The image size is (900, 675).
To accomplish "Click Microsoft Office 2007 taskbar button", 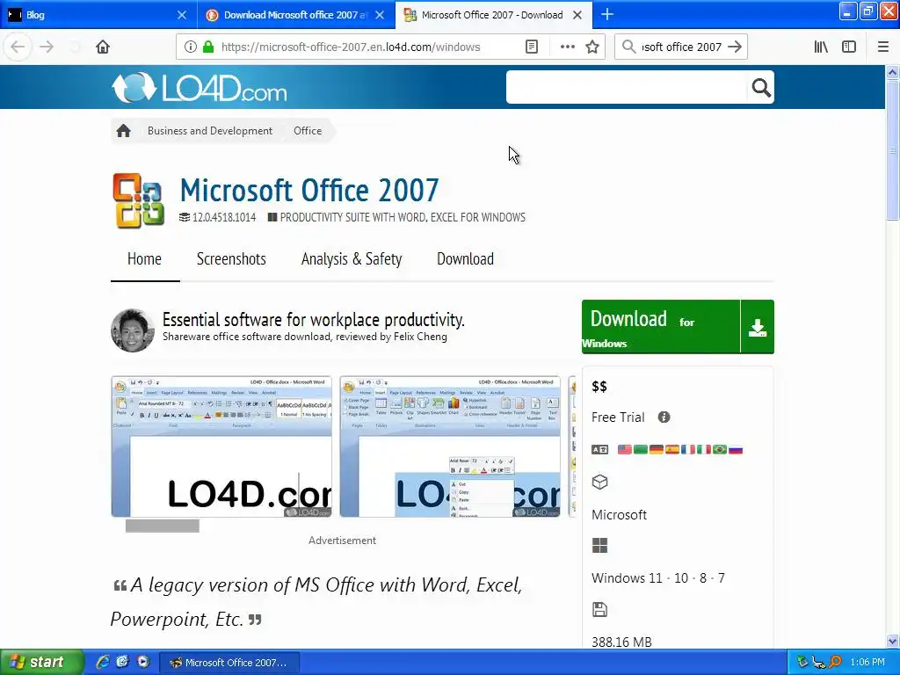I will coord(229,663).
